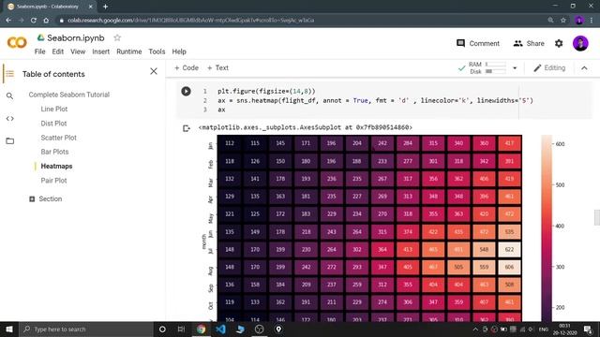Viewport: 600px width, 337px height.
Task: Open Cortana circle on taskbar
Action: point(162,329)
